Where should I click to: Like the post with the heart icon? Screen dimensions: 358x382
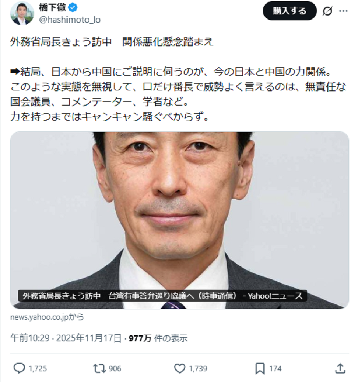[x=180, y=368]
